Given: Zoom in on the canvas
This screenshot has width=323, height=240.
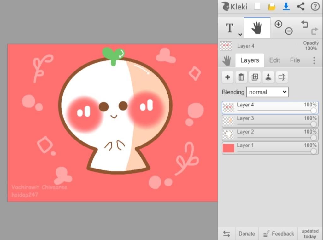Looking at the screenshot, I should [x=278, y=24].
